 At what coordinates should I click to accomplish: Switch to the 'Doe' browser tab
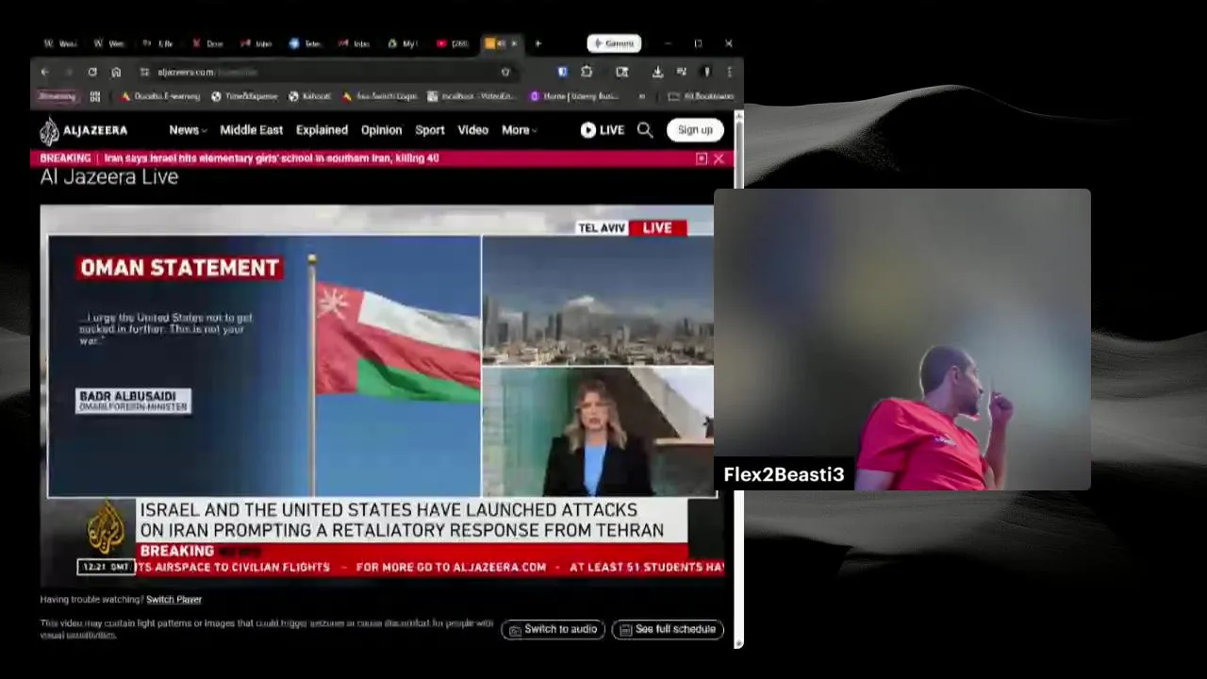[208, 43]
